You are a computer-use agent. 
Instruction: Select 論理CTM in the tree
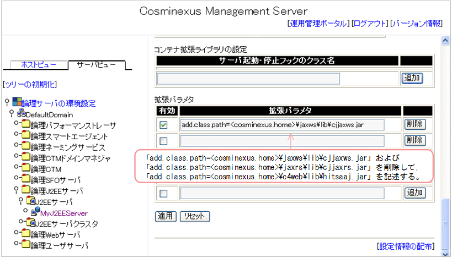point(46,169)
